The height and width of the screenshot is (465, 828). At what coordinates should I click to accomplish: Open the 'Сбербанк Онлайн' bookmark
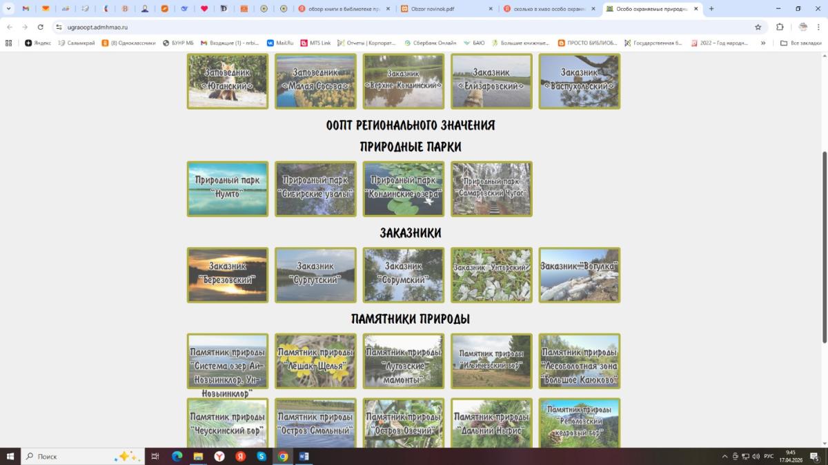click(431, 43)
